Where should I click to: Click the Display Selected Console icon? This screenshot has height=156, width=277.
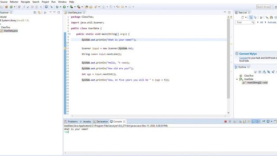pos(268,121)
